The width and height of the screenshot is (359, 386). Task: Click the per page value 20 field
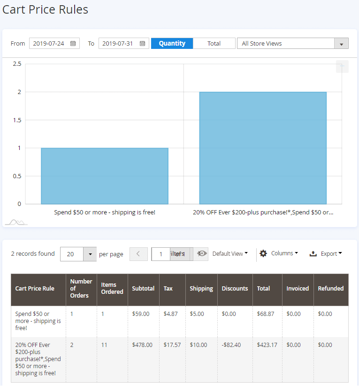point(72,254)
